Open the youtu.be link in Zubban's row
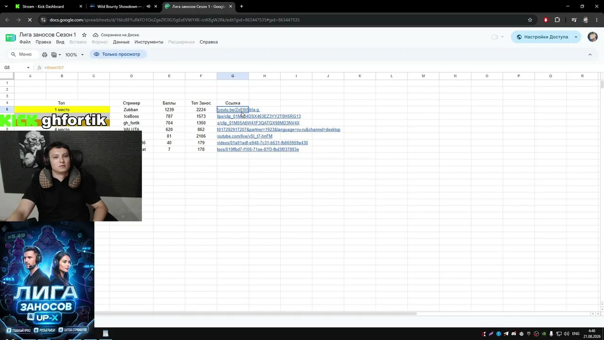The image size is (604, 340). (x=238, y=110)
